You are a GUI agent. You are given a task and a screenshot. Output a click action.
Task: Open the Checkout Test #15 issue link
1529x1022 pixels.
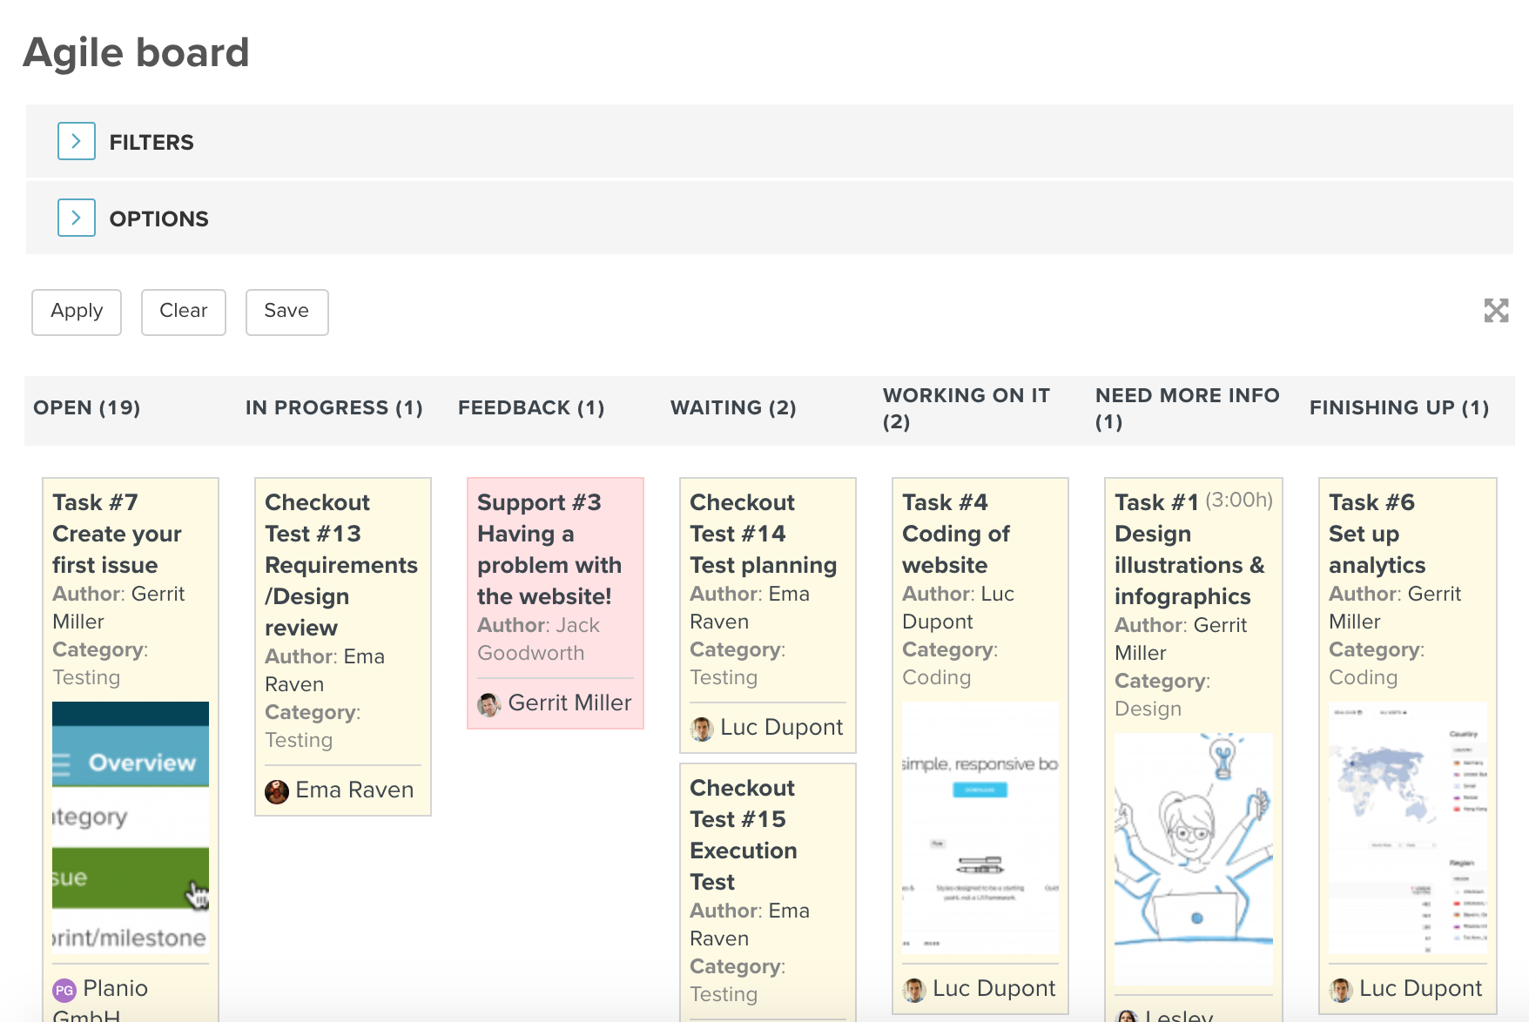pos(742,803)
